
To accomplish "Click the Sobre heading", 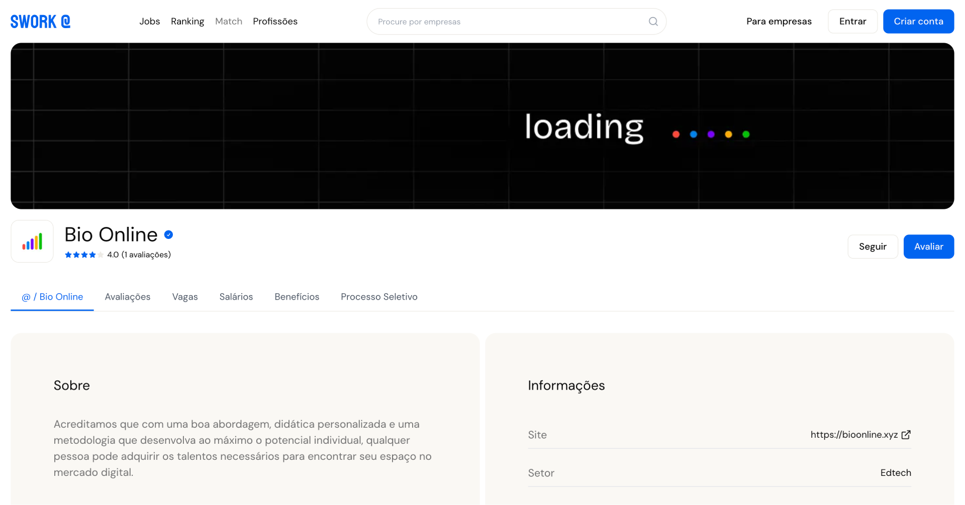I will click(x=72, y=386).
